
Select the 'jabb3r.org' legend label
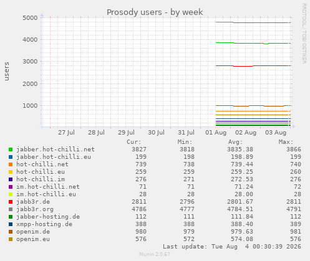coord(35,209)
